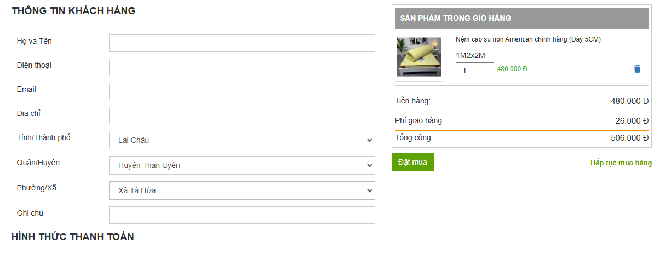Remove the mattress from cart with trash icon

637,69
